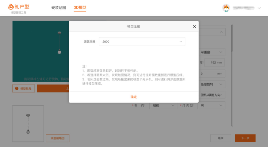Image resolution: width=268 pixels, height=147 pixels.
Task: Close the 模型压缩 dialog
Action: (194, 26)
